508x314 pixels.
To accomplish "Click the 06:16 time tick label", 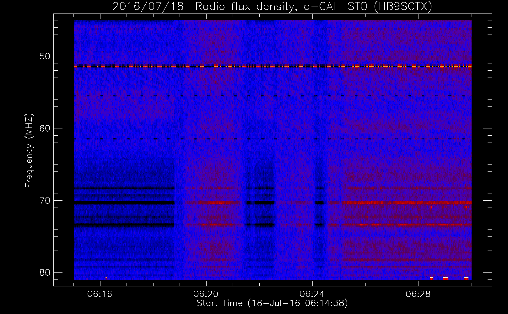I will [x=100, y=294].
